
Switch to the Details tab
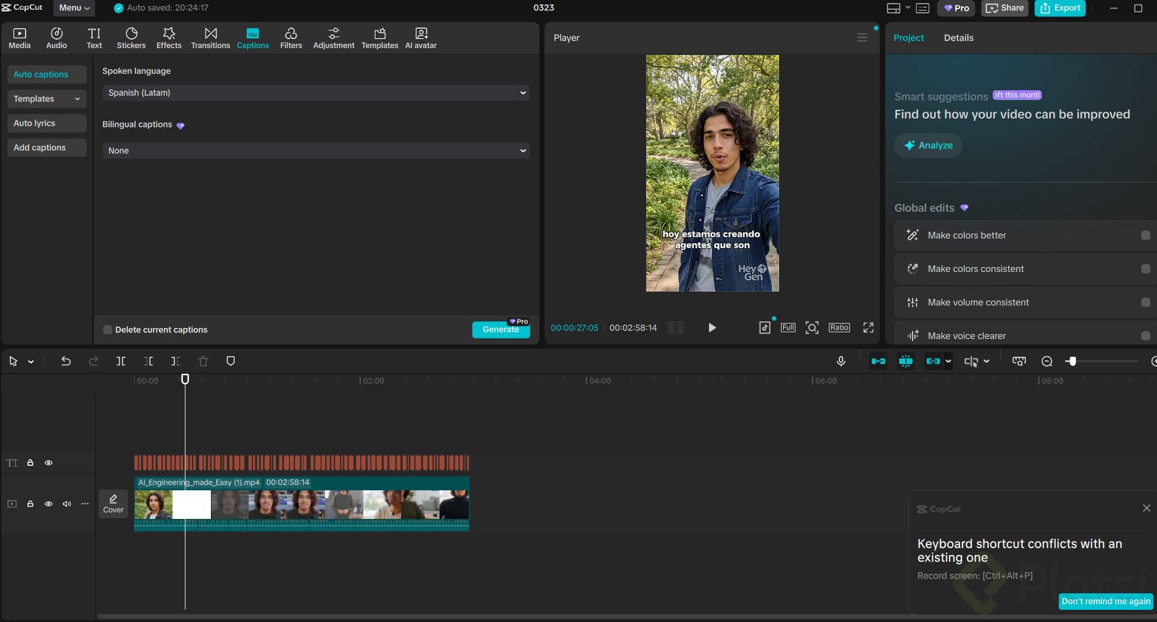[958, 37]
